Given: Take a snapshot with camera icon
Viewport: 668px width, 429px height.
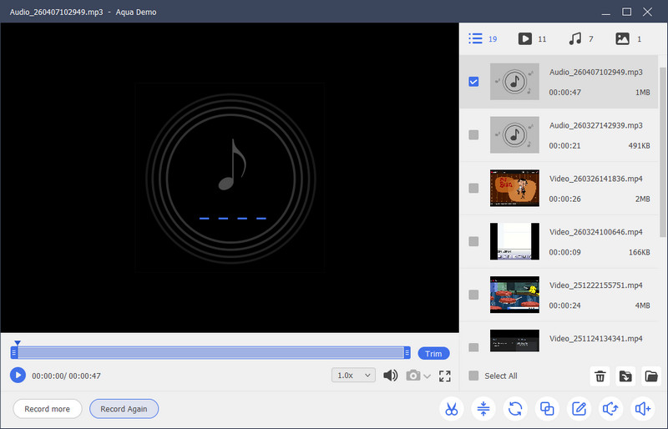Looking at the screenshot, I should 412,376.
